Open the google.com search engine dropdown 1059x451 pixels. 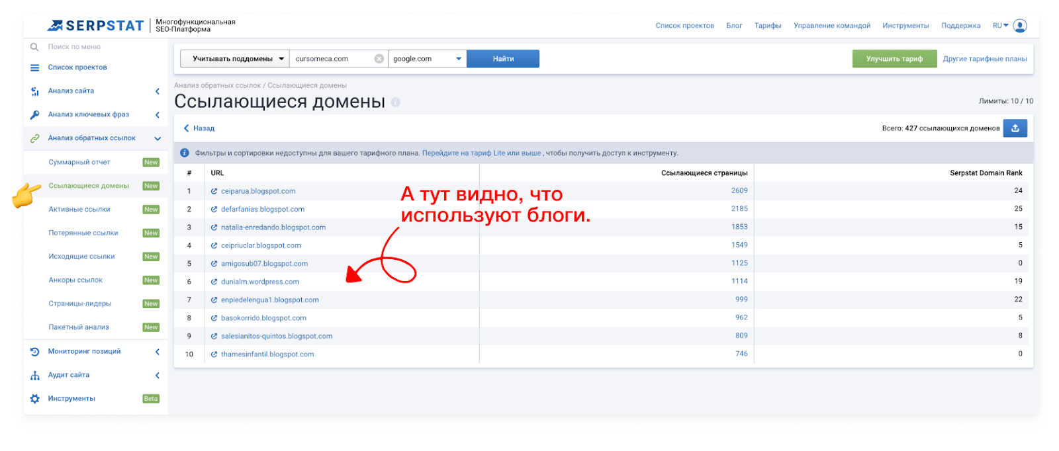click(x=427, y=59)
